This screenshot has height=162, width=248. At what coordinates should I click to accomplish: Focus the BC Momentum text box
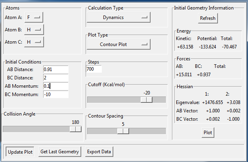tap(56, 94)
